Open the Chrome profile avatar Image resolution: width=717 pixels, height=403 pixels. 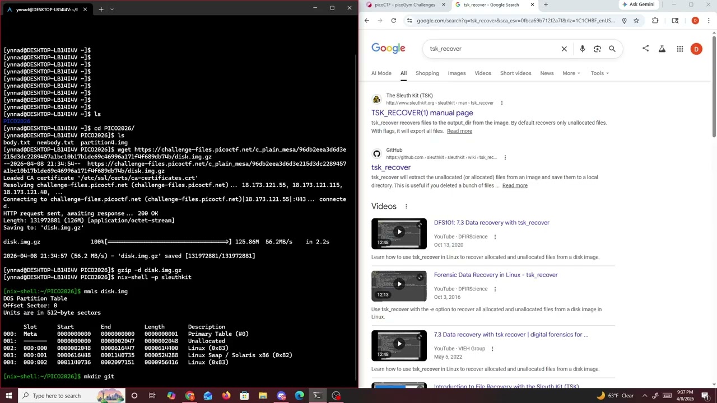point(695,21)
